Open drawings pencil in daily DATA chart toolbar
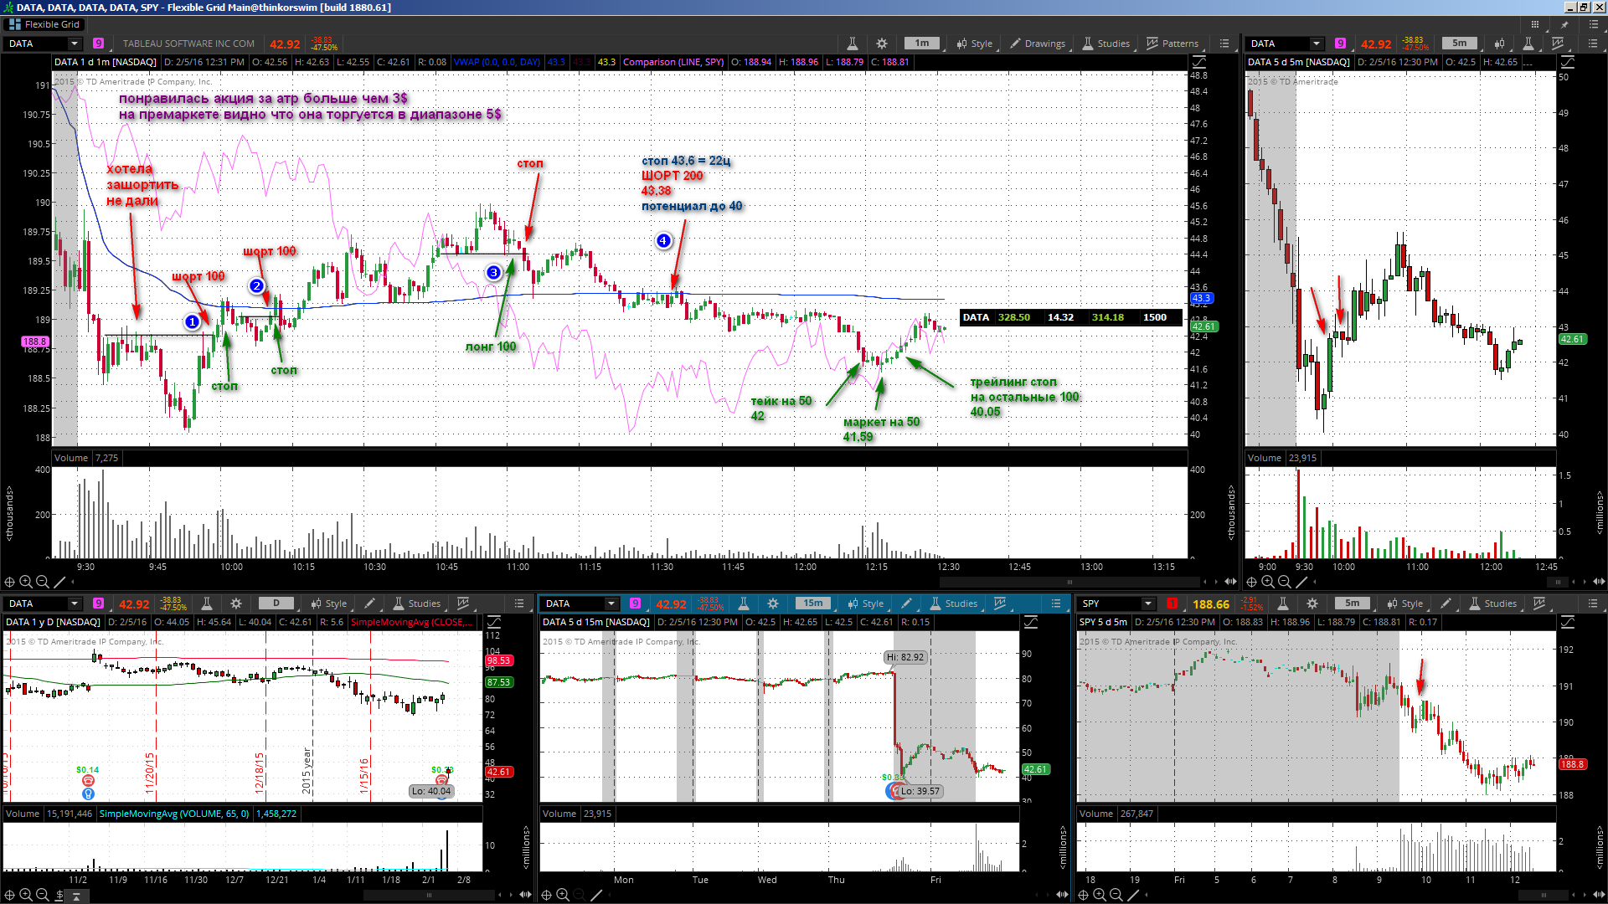Viewport: 1608px width, 904px height. tap(369, 604)
